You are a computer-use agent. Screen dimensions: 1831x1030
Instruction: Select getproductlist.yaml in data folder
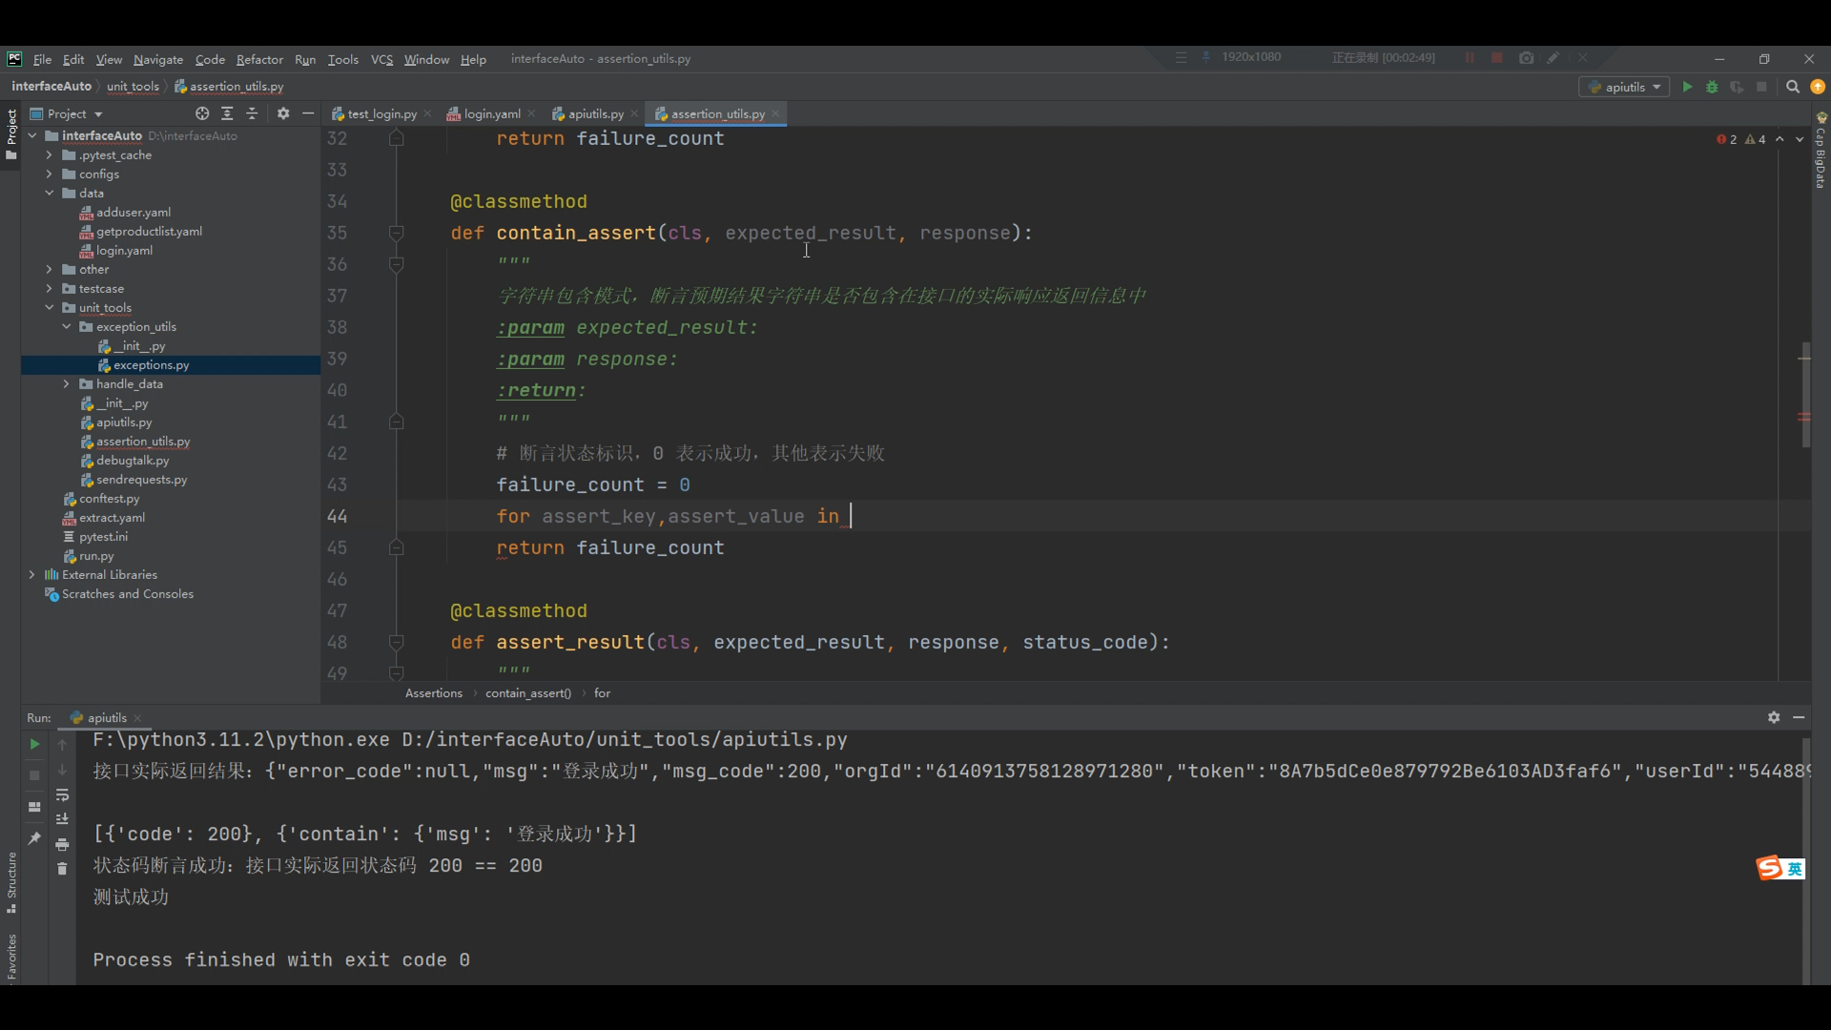pos(149,232)
